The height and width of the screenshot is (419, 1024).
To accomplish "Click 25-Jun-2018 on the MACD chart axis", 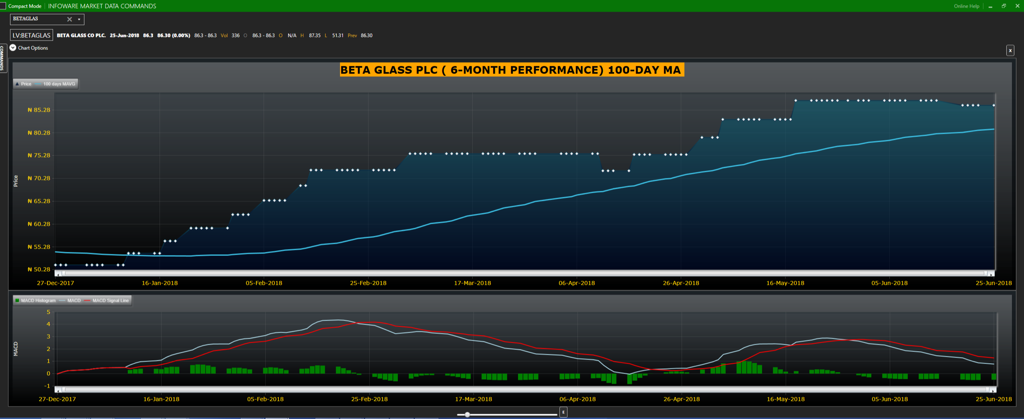I will pyautogui.click(x=994, y=399).
